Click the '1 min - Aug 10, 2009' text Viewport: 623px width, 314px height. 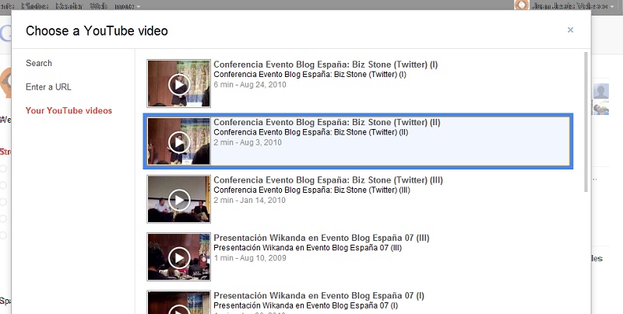pos(250,258)
